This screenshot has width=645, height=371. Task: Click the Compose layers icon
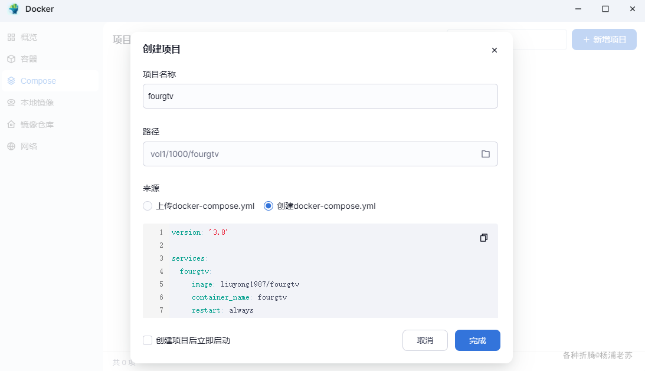click(x=11, y=81)
